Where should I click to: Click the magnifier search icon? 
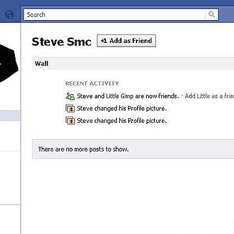(211, 14)
